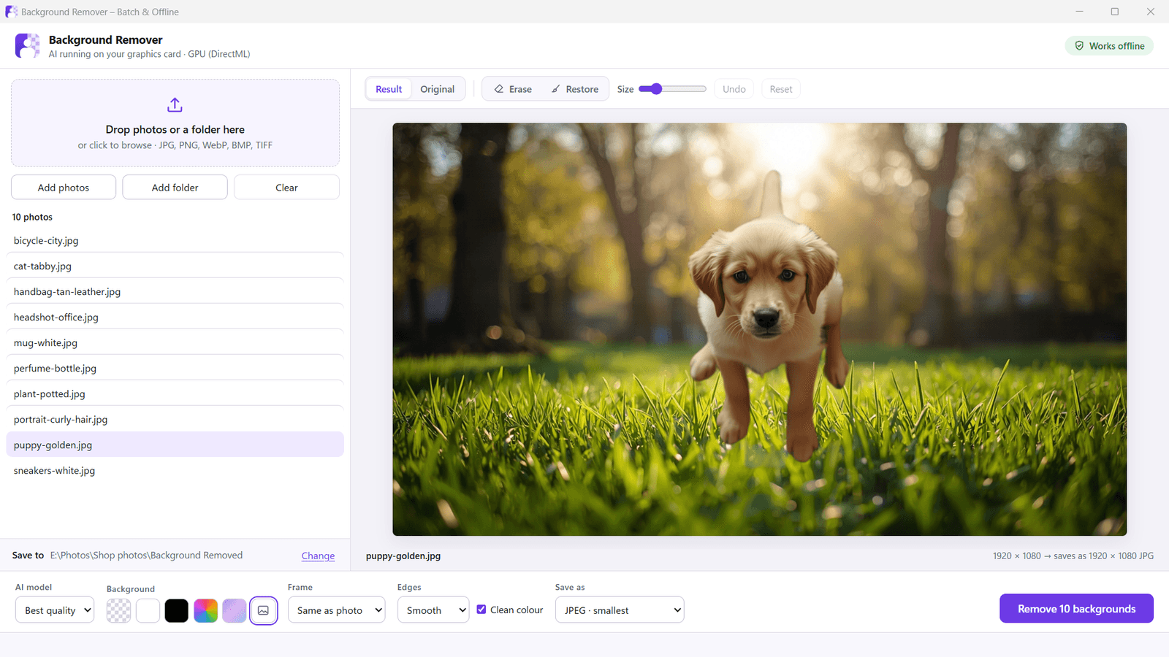This screenshot has height=657, width=1169.
Task: Adjust the brush Size slider
Action: pos(672,89)
